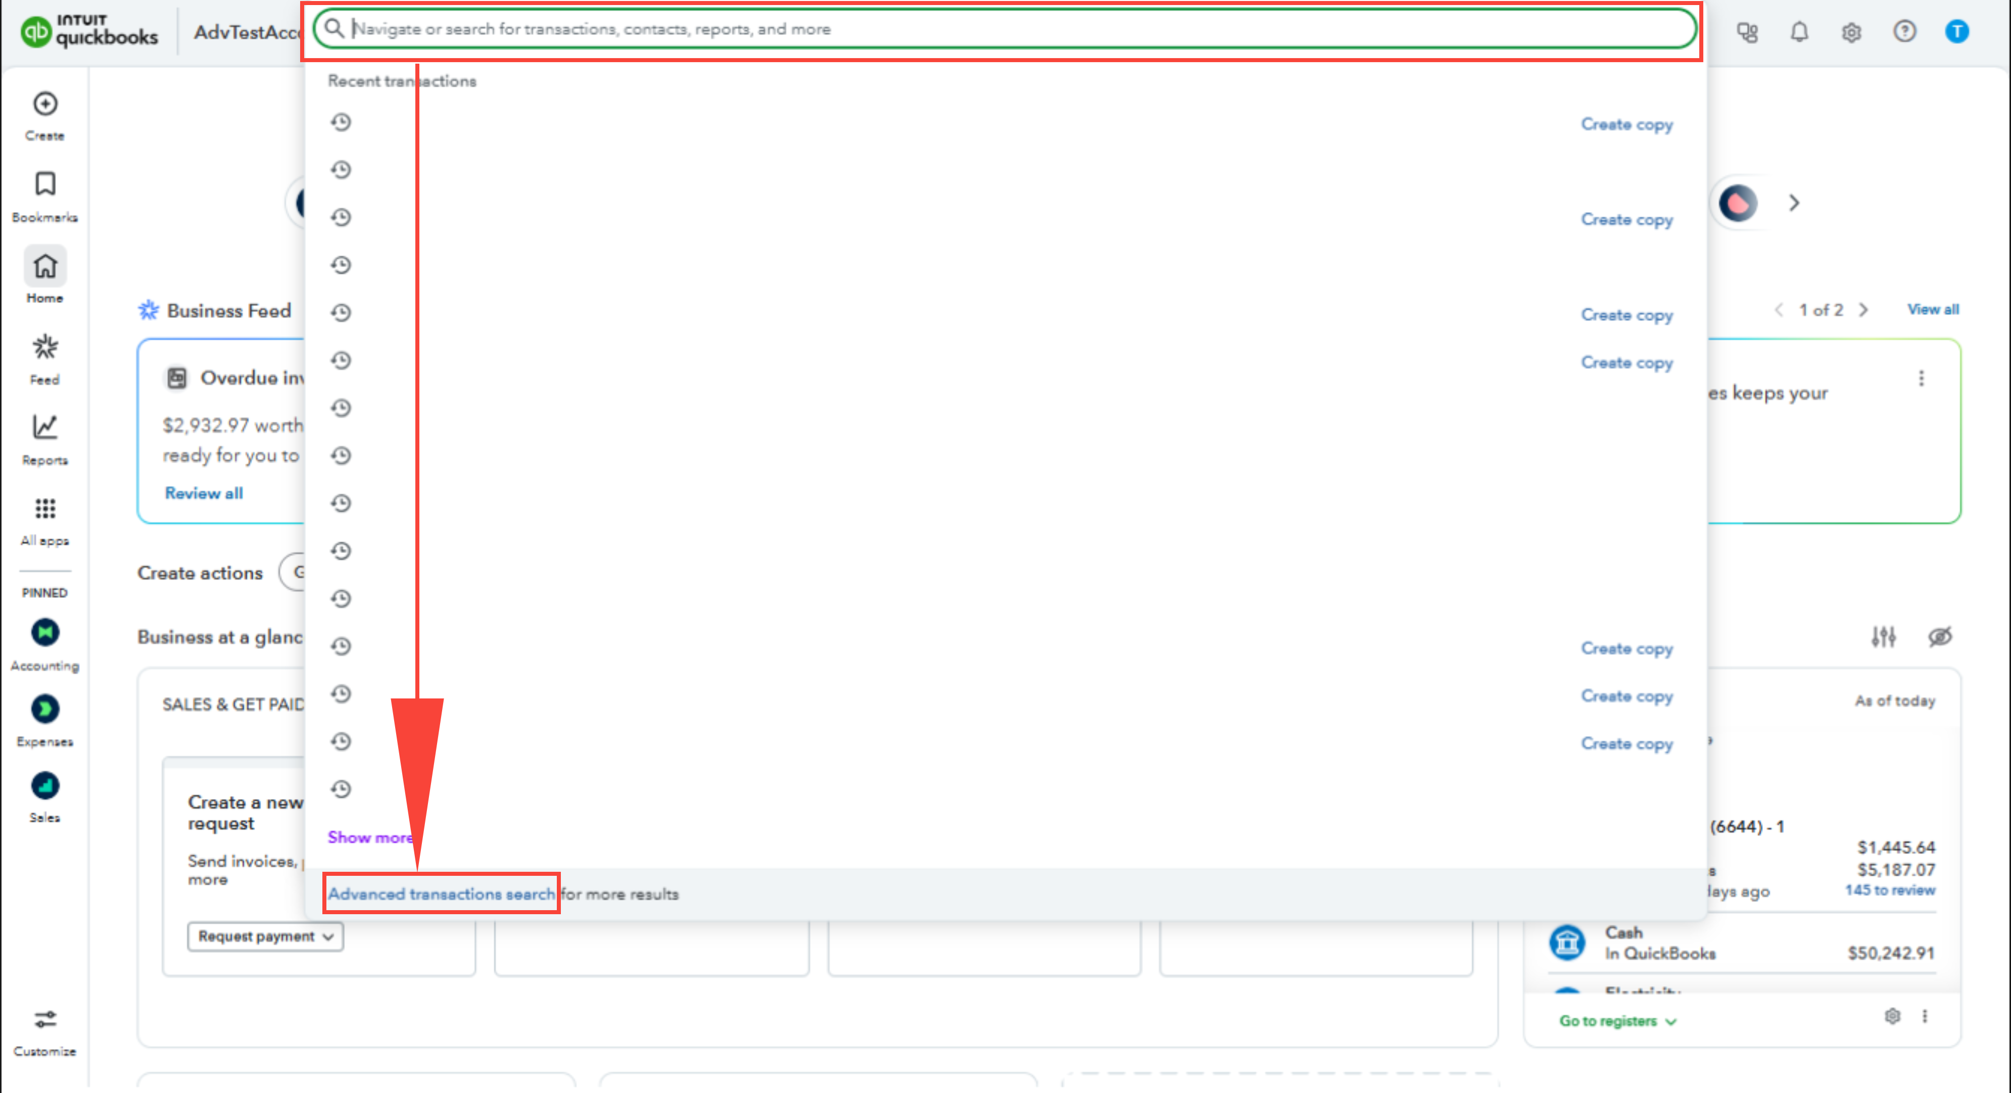Screen dimensions: 2011x1093
Task: Click Advanced transactions search link
Action: pyautogui.click(x=441, y=894)
